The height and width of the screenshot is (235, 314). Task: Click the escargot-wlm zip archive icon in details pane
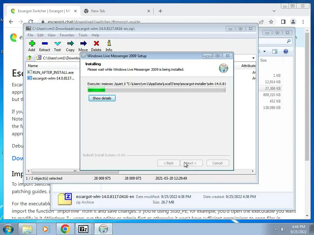pos(65,199)
